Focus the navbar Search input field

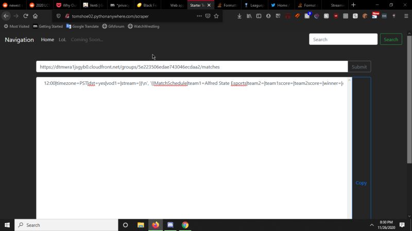click(343, 40)
